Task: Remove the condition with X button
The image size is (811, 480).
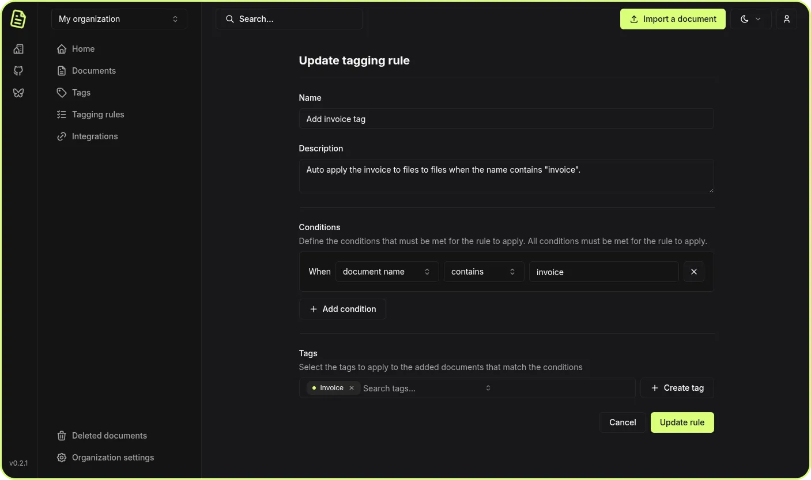Action: [693, 272]
